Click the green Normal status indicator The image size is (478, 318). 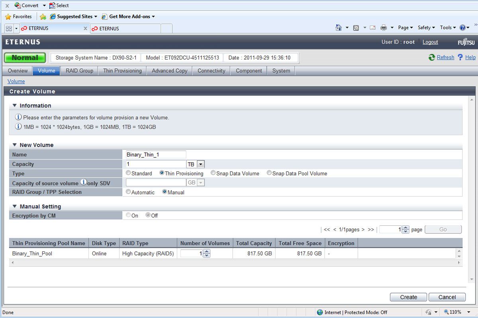click(x=25, y=58)
